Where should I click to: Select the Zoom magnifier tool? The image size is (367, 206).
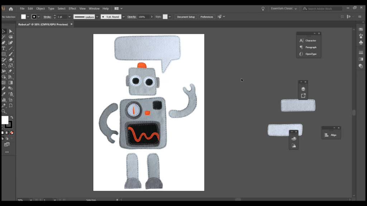(x=4, y=111)
